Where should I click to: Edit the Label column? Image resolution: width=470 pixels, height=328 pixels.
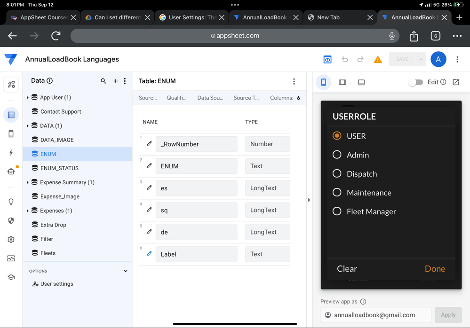pos(149,253)
